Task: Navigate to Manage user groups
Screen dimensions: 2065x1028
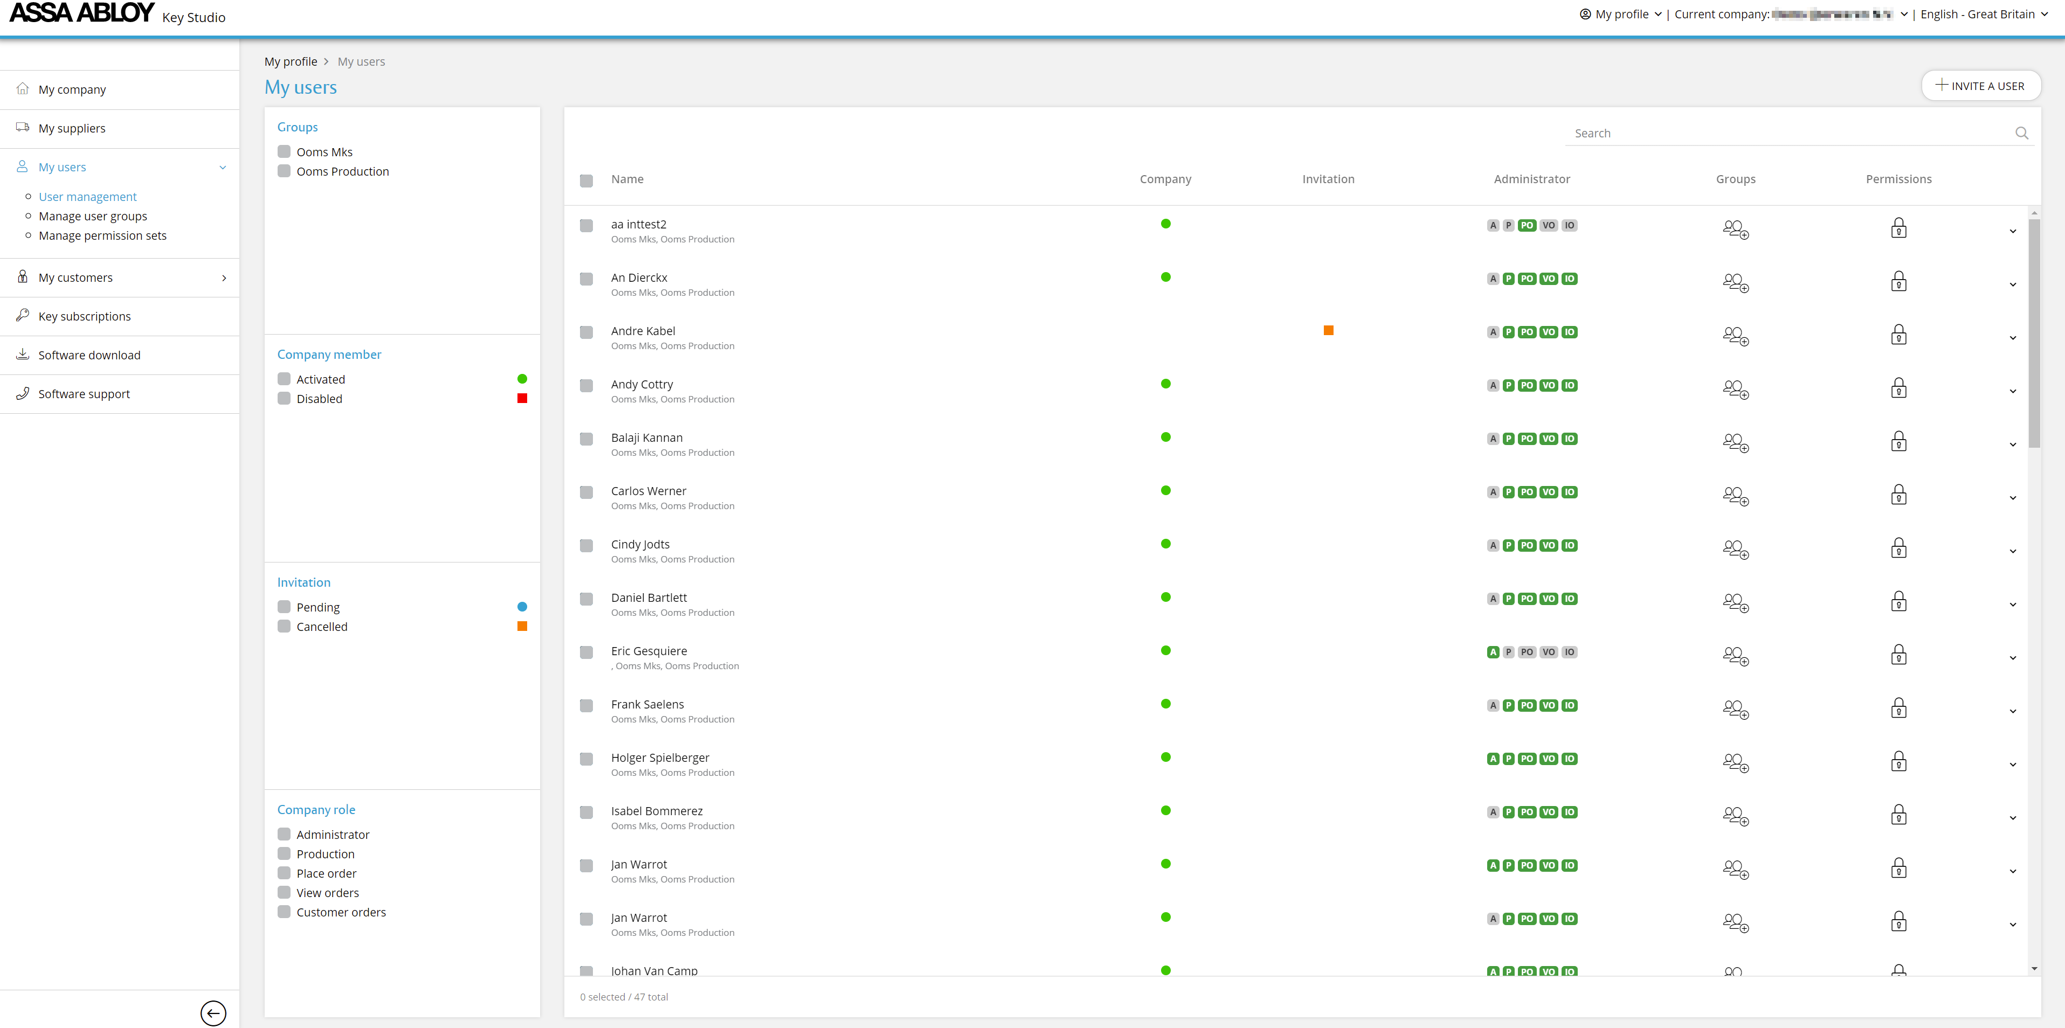Action: 93,216
